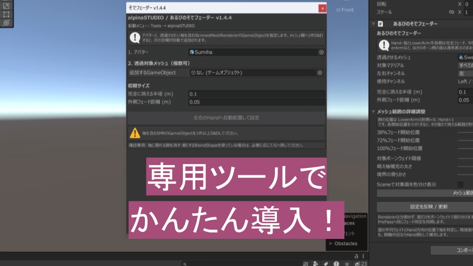The image size is (473, 266).
Task: Select the Transform tool in scene toolbar
Action: point(6,23)
